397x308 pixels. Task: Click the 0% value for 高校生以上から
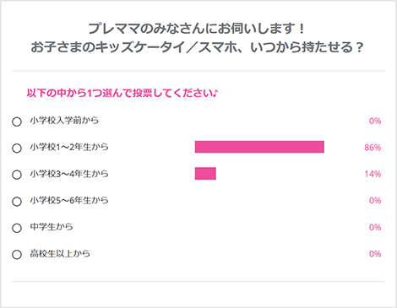375,254
